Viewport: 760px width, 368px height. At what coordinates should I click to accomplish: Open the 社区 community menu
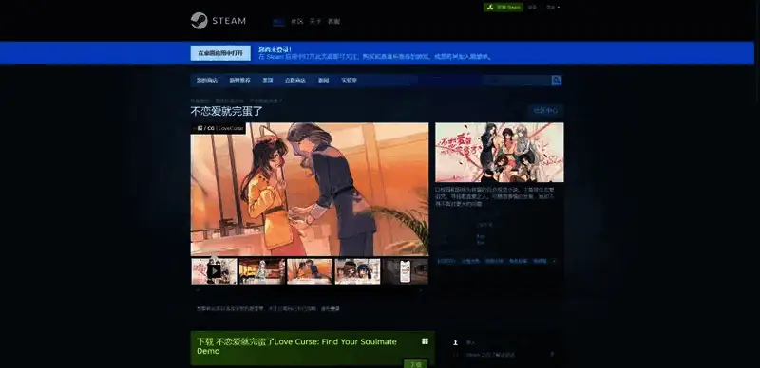tap(296, 21)
